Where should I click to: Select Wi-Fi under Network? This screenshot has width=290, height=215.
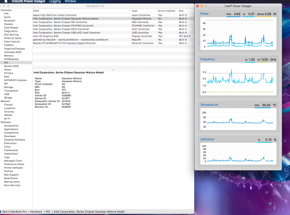point(7,119)
